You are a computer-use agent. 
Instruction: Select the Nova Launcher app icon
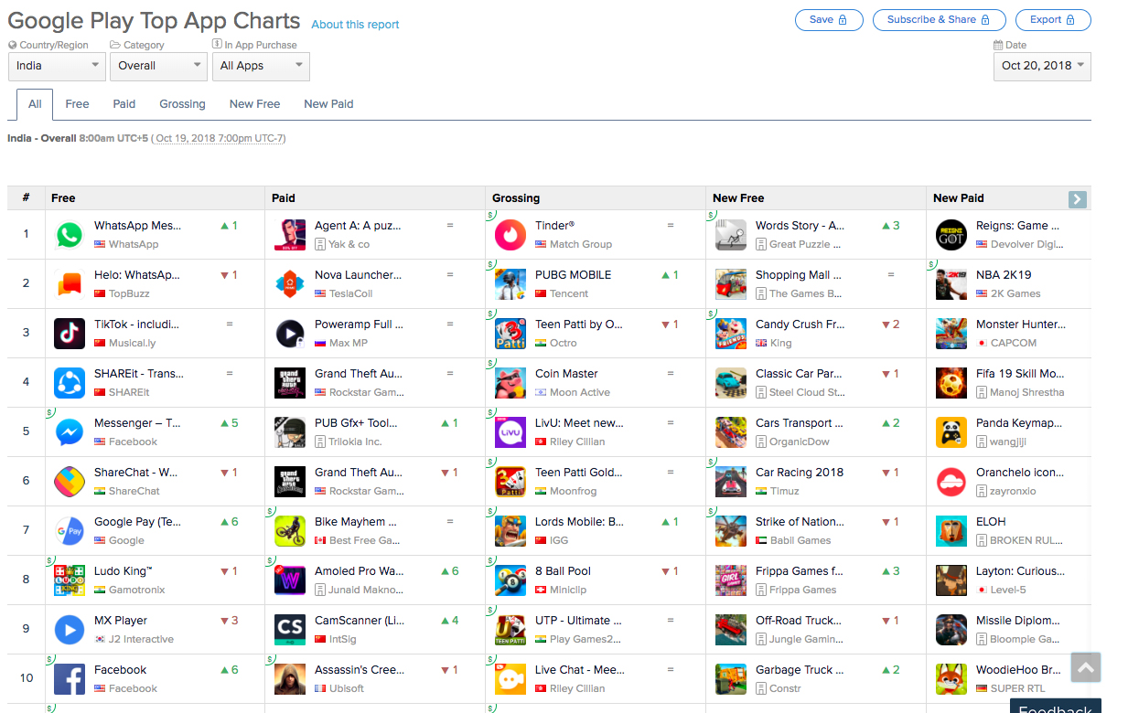click(x=290, y=284)
